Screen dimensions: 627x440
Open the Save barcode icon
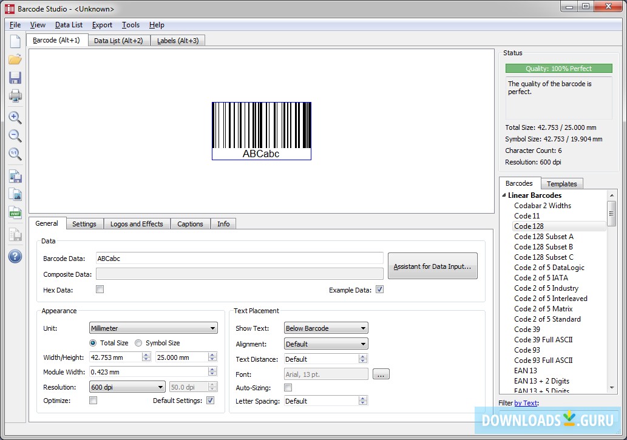tap(15, 77)
